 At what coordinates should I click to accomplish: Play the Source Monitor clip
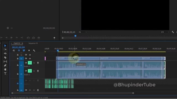pyautogui.click(x=12, y=38)
